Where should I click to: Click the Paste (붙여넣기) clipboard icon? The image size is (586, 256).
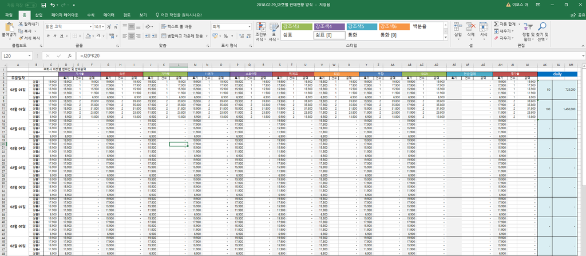coord(9,29)
